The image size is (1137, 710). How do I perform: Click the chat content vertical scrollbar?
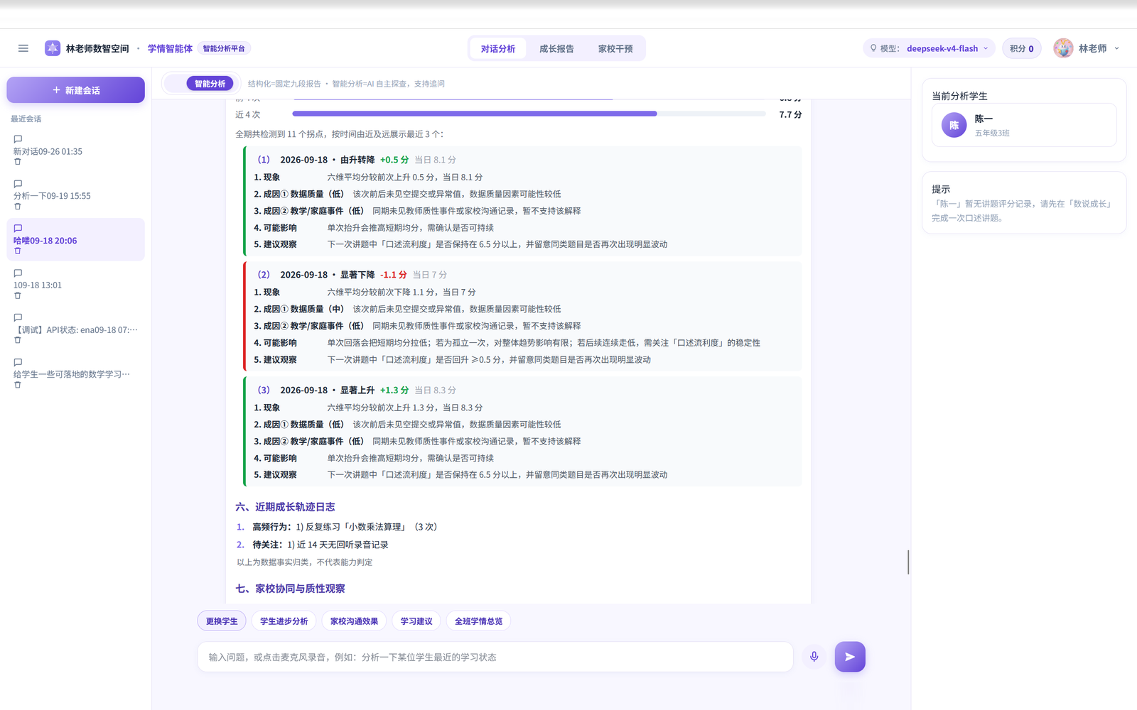click(x=908, y=562)
